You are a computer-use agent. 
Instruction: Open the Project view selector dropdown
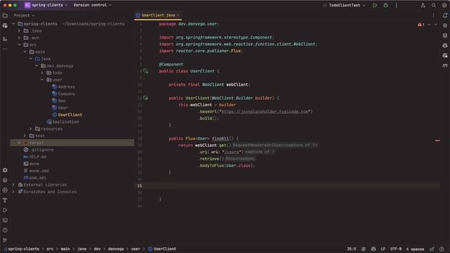click(24, 15)
